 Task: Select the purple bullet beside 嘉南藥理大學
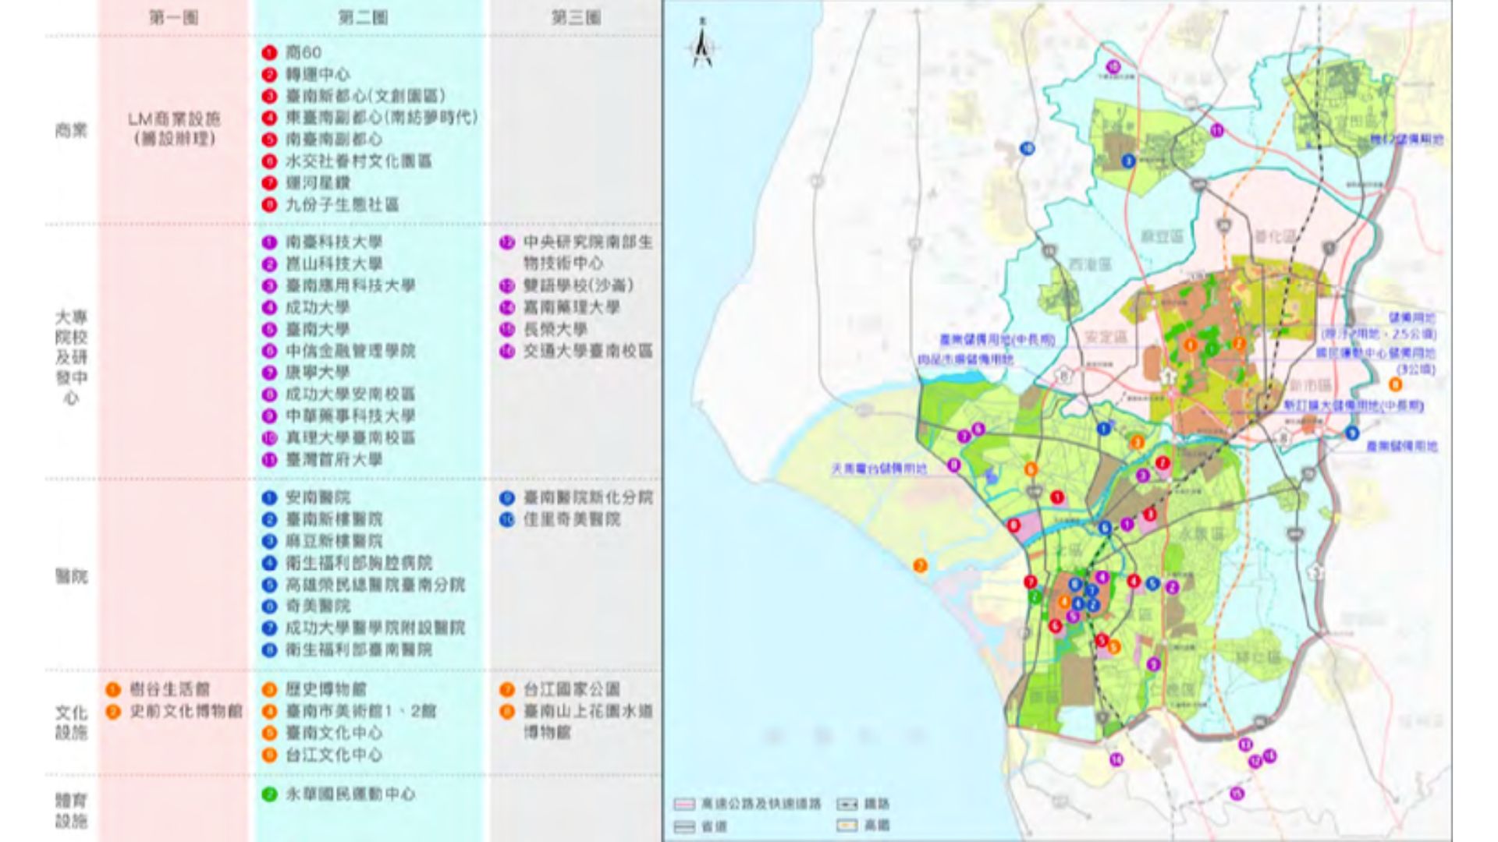coord(507,308)
